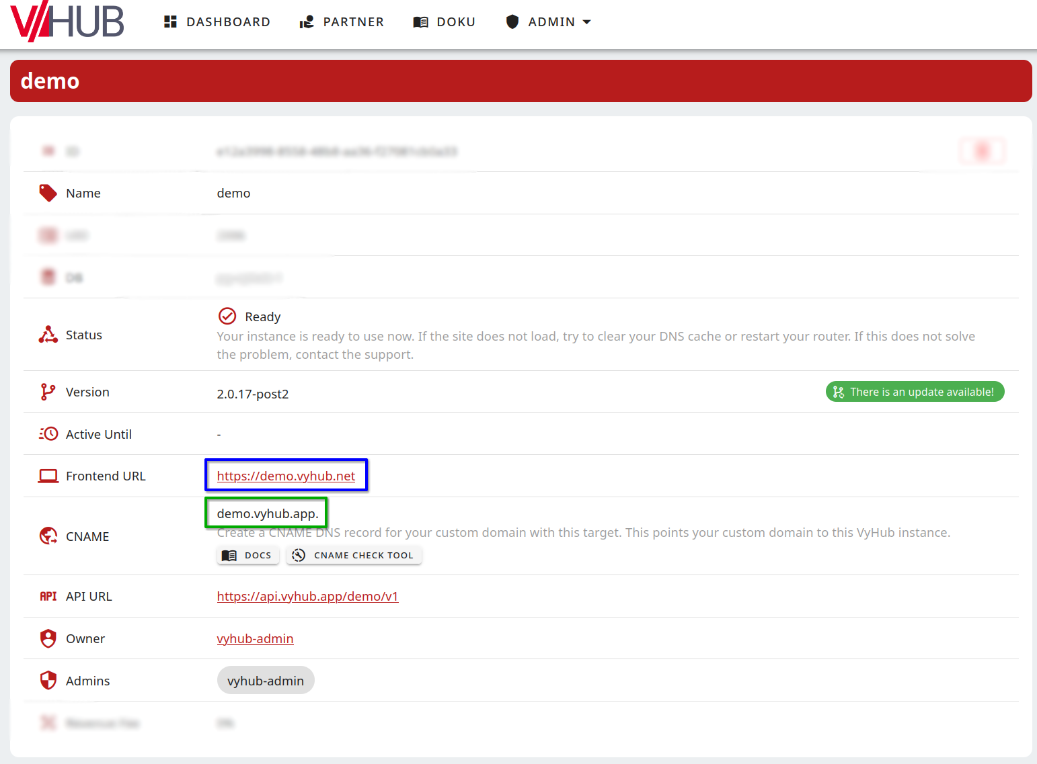The width and height of the screenshot is (1037, 764).
Task: Click the VyHub logo
Action: 67,22
